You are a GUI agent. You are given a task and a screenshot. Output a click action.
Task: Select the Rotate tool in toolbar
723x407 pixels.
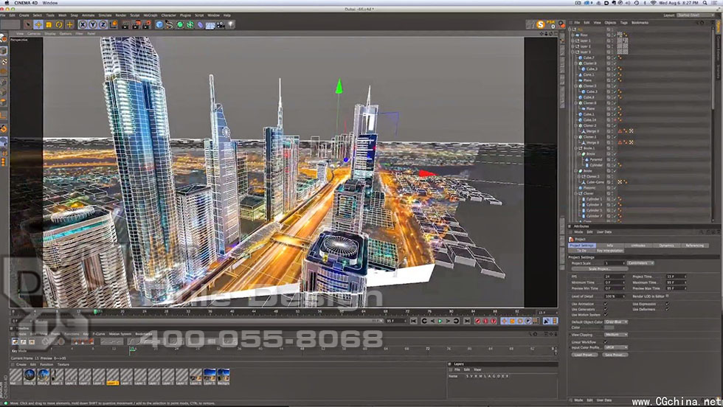coord(60,24)
